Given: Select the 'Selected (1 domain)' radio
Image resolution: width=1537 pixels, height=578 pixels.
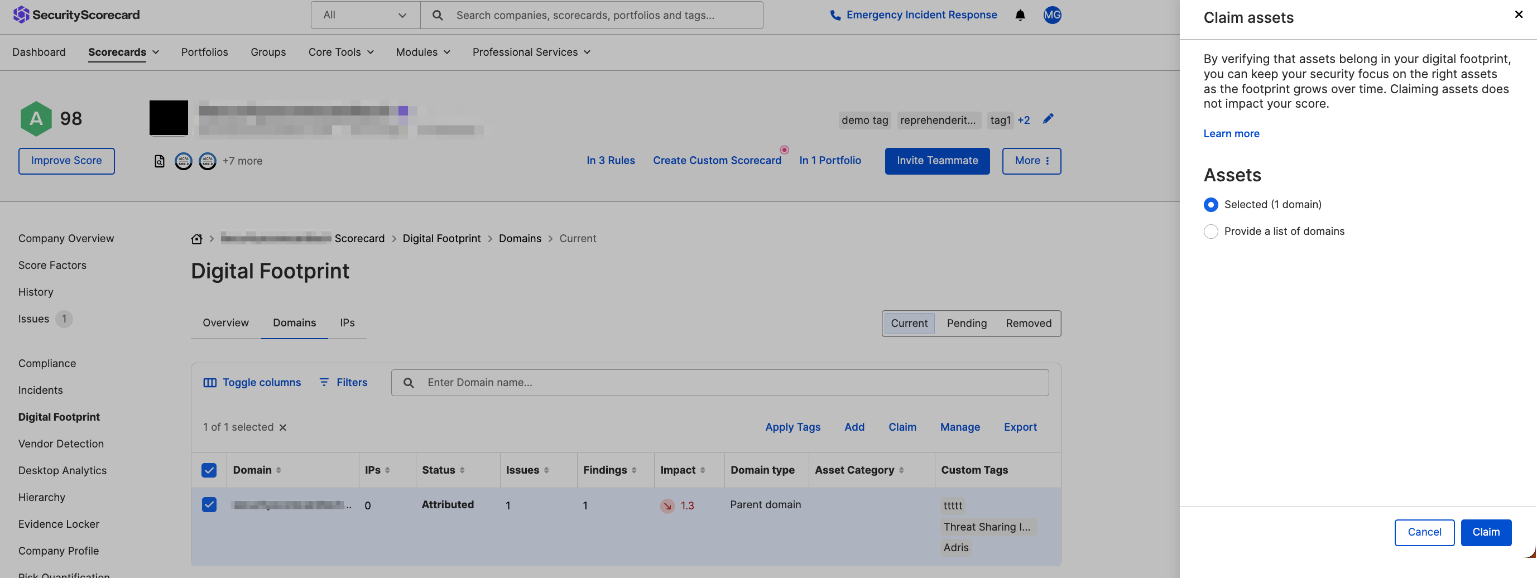Looking at the screenshot, I should 1211,205.
